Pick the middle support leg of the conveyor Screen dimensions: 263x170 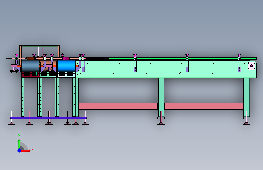coord(161,98)
